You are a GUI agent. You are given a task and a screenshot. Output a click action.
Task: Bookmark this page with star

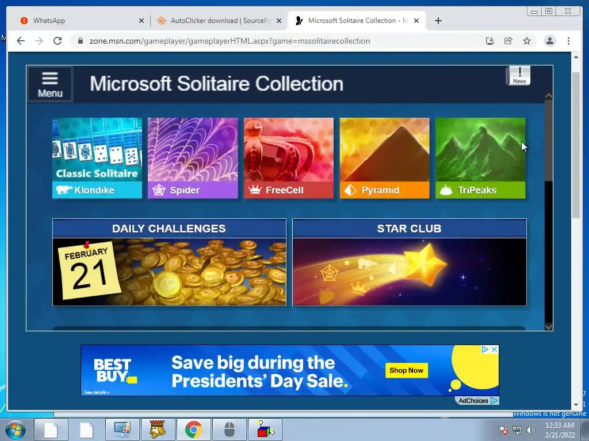pyautogui.click(x=527, y=41)
